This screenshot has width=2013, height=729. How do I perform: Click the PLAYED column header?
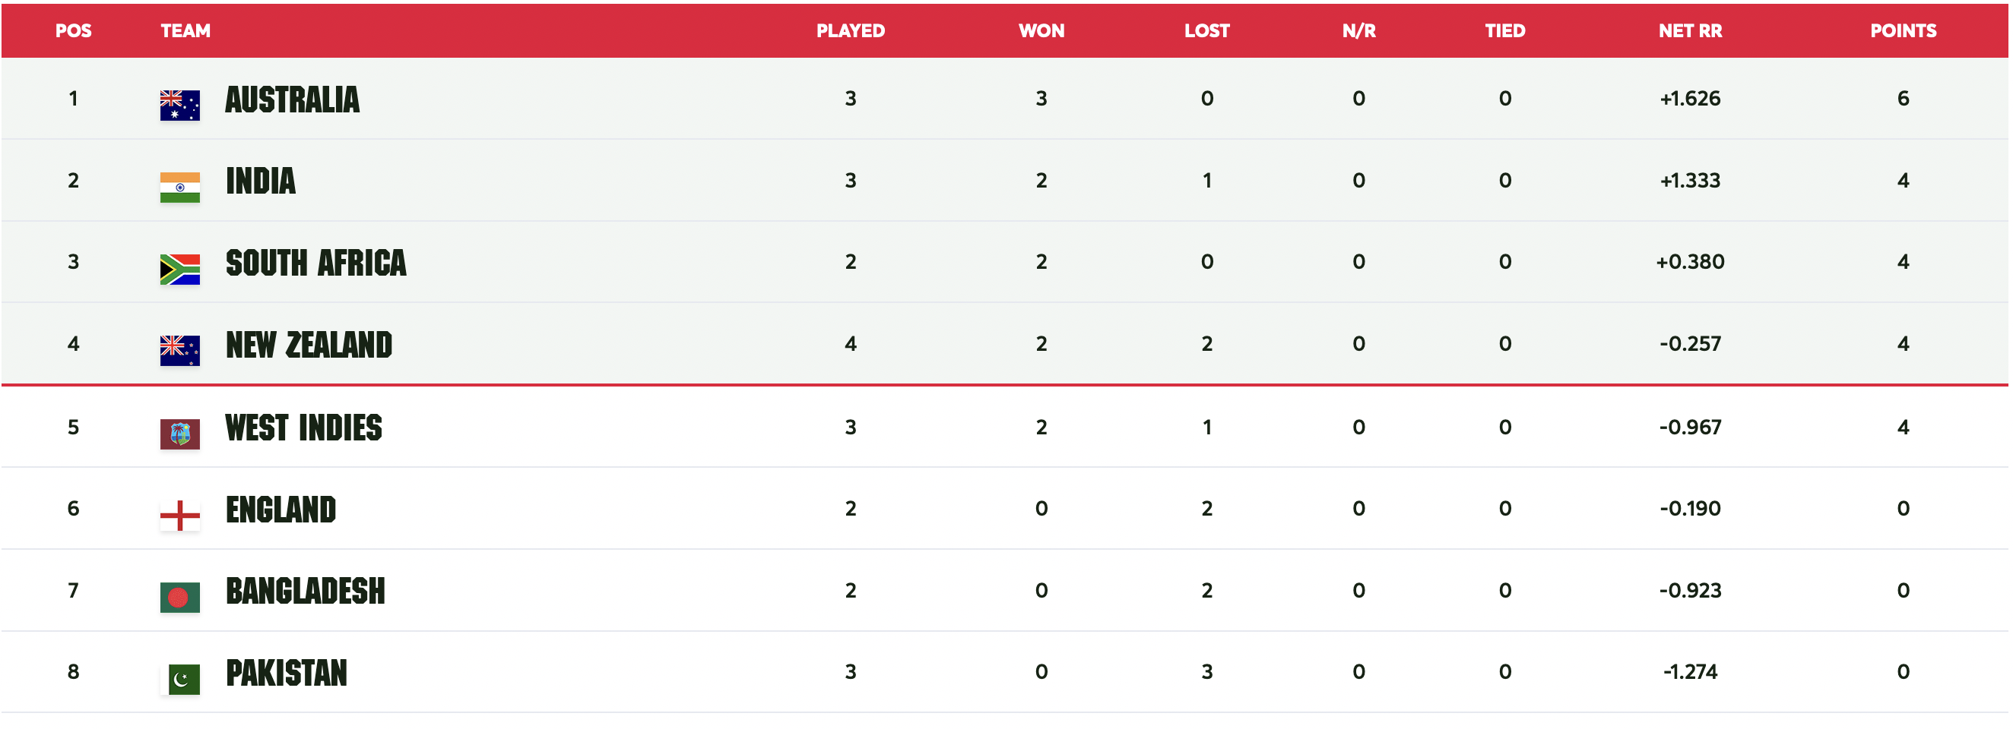(x=850, y=31)
